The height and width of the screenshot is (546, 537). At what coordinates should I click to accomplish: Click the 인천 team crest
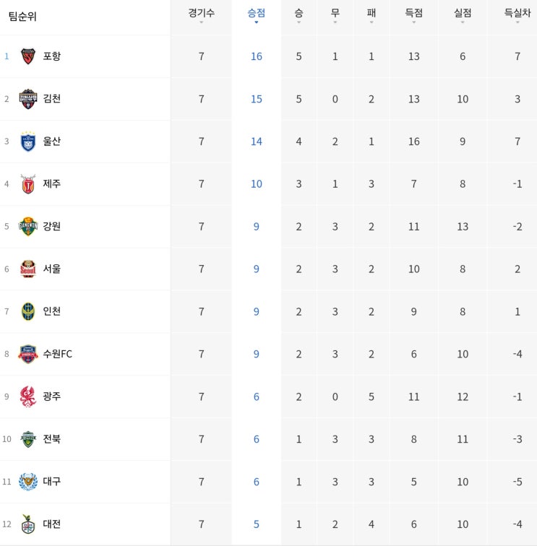(28, 311)
